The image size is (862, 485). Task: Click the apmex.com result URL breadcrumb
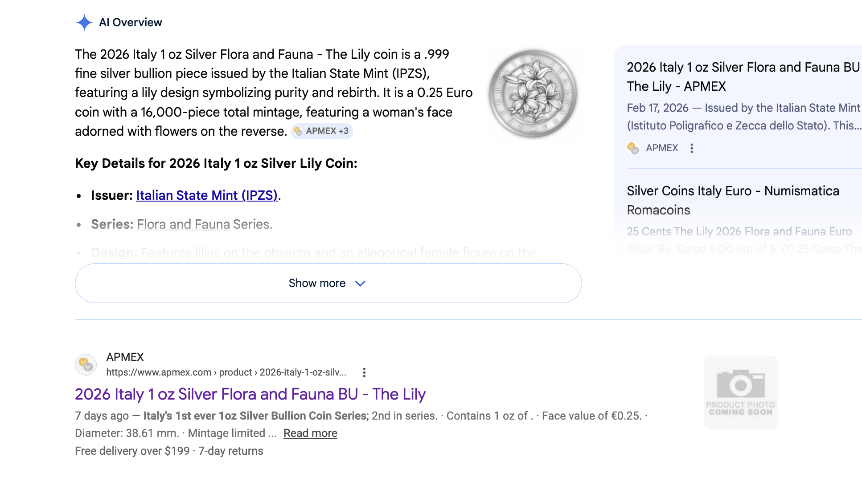pyautogui.click(x=226, y=372)
